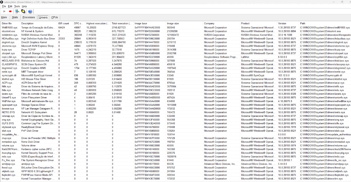Select the tcpip.sys driver row
The width and height of the screenshot is (351, 182).
click(x=175, y=50)
